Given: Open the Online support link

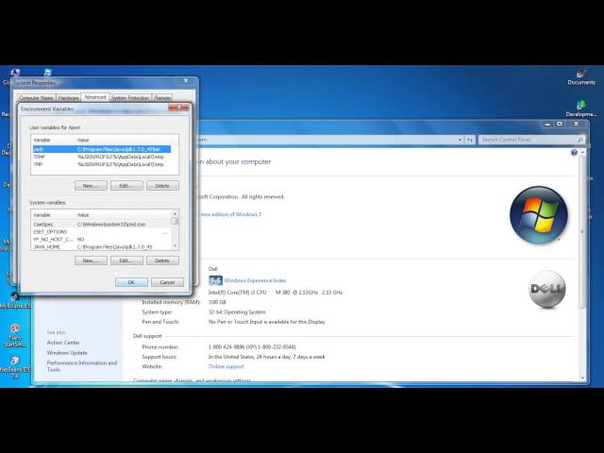Looking at the screenshot, I should [x=226, y=367].
